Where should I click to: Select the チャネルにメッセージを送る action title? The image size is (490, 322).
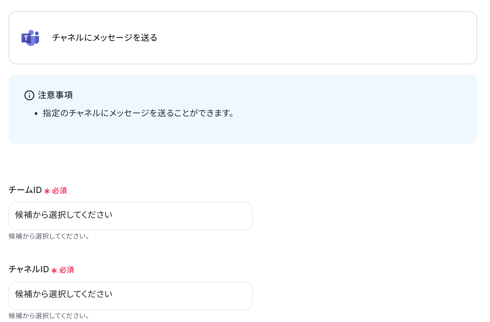coord(105,38)
